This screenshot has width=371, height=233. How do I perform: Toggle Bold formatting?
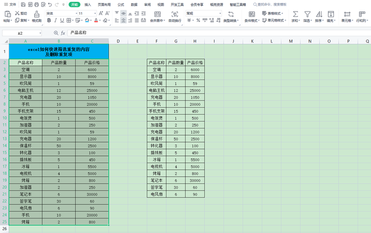click(49, 20)
